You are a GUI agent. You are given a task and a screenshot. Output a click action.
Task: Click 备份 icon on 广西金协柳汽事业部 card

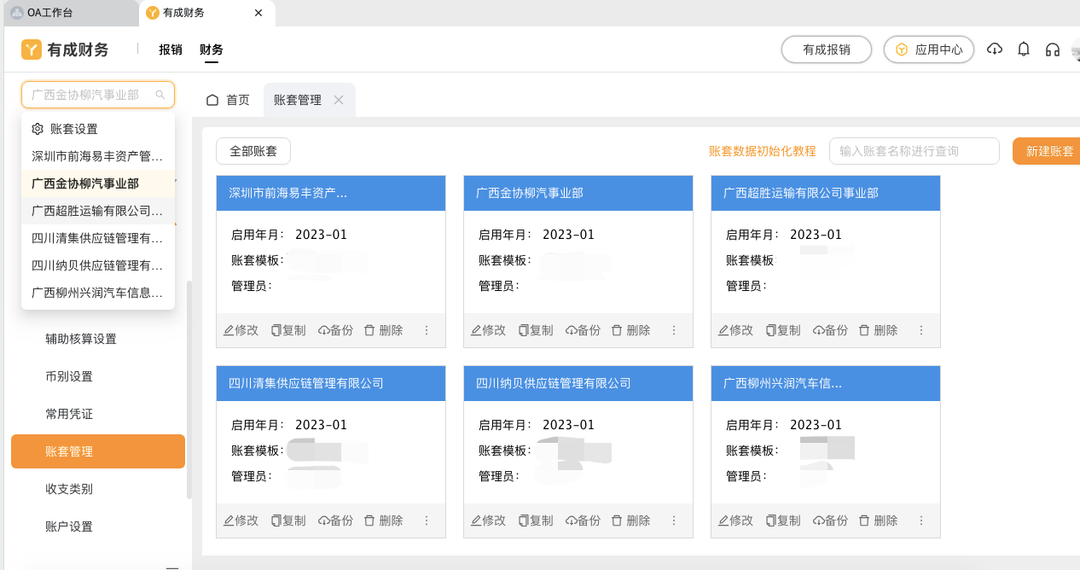[x=583, y=330]
